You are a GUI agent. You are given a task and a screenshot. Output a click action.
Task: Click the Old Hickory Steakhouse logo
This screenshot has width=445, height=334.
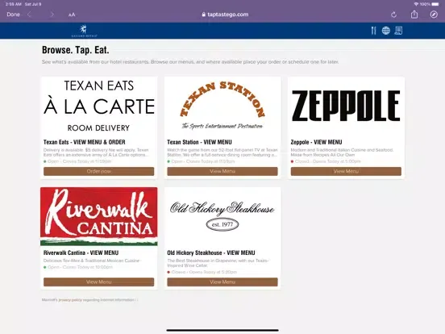(x=222, y=216)
